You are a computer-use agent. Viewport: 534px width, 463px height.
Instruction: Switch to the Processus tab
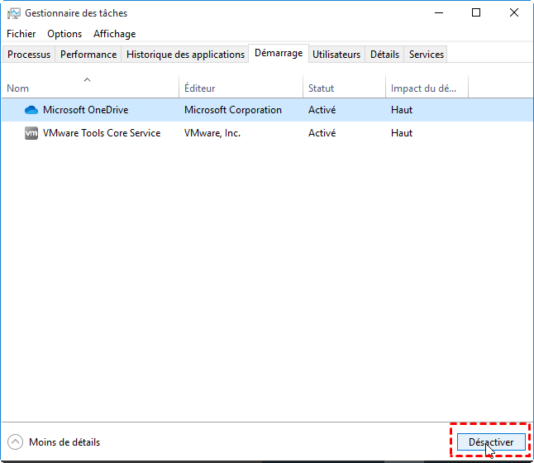coord(29,55)
